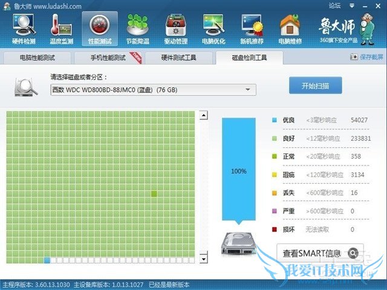The height and width of the screenshot is (290, 387).
Task: Switch to 硬件测试工具 tab
Action: pyautogui.click(x=179, y=58)
